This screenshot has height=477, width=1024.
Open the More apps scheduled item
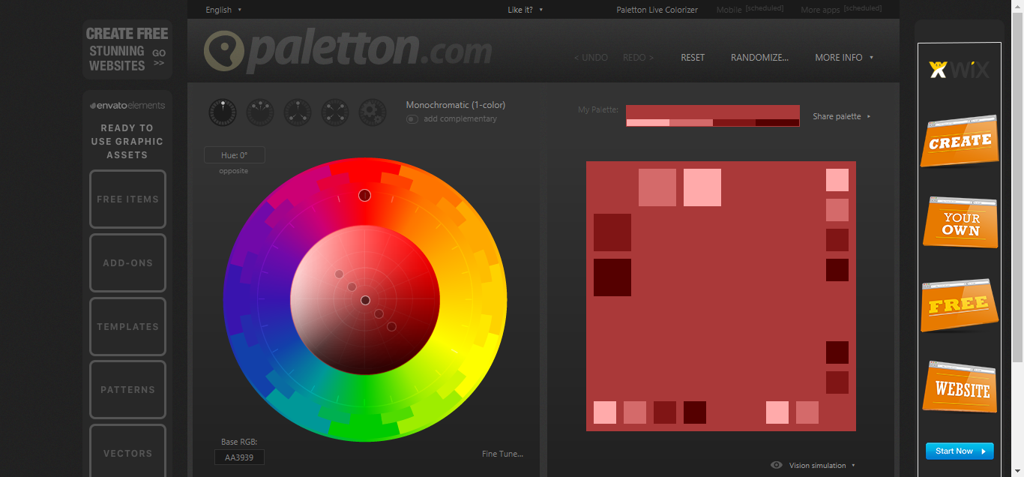point(841,10)
